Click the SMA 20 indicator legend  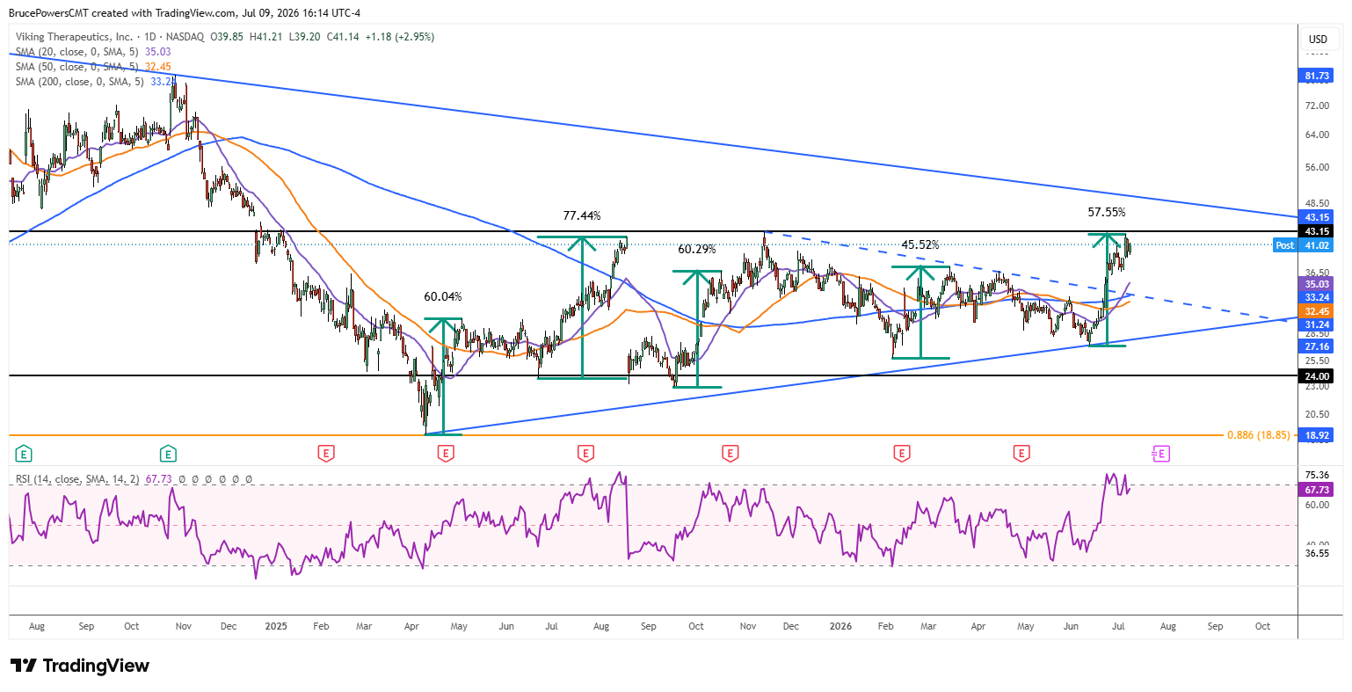coord(93,52)
